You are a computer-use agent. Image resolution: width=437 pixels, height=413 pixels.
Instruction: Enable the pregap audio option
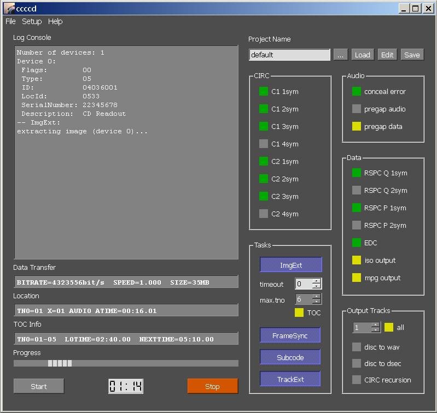coord(356,109)
